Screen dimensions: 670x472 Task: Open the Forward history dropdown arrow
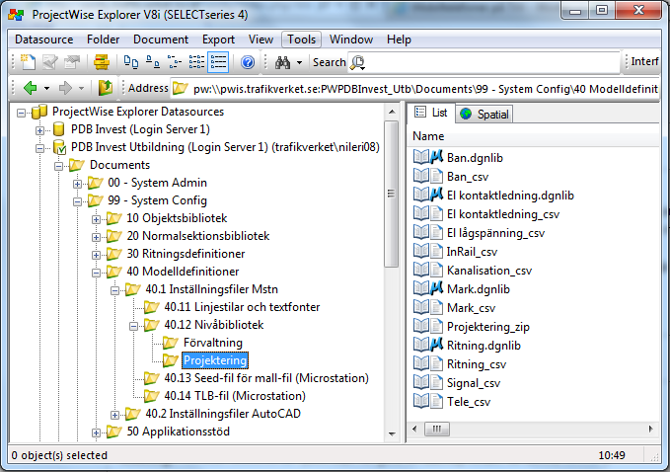click(81, 89)
